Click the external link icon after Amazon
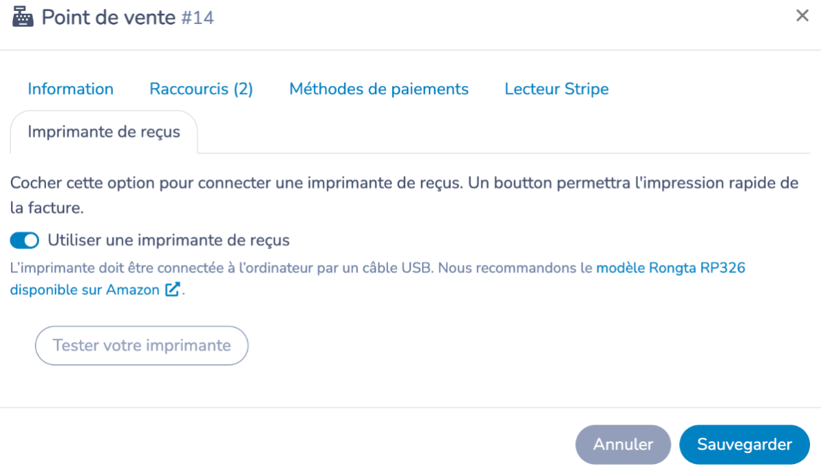The height and width of the screenshot is (475, 821). coord(172,290)
